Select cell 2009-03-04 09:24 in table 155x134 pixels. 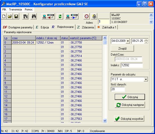click(x=23, y=43)
